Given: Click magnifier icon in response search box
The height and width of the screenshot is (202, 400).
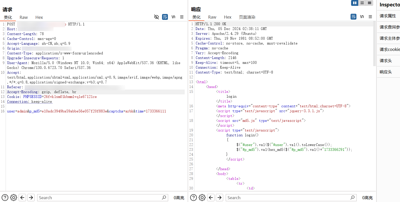Looking at the screenshot, I should (352, 197).
